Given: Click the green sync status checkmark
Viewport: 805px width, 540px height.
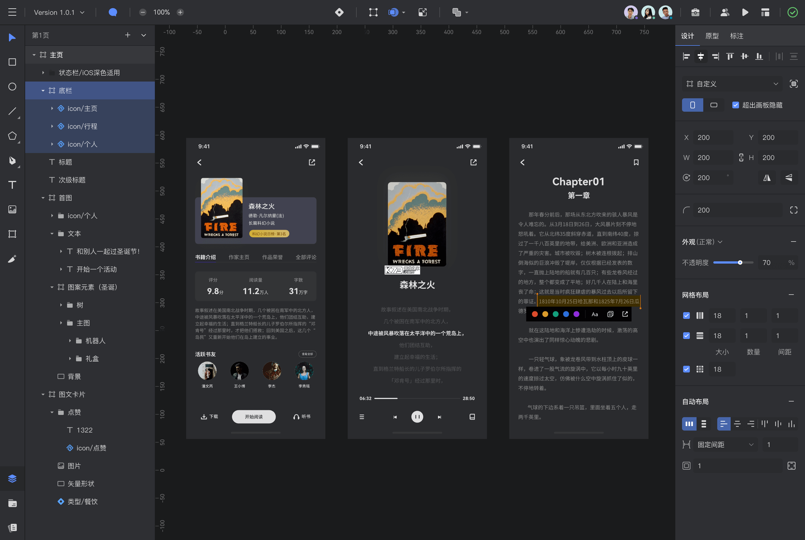Looking at the screenshot, I should 793,12.
